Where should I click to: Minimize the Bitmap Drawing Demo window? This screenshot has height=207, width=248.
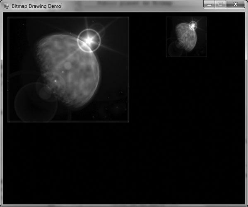click(x=209, y=4)
